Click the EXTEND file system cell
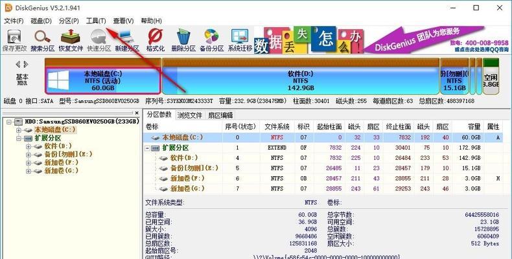The width and height of the screenshot is (512, 259). tap(277, 148)
